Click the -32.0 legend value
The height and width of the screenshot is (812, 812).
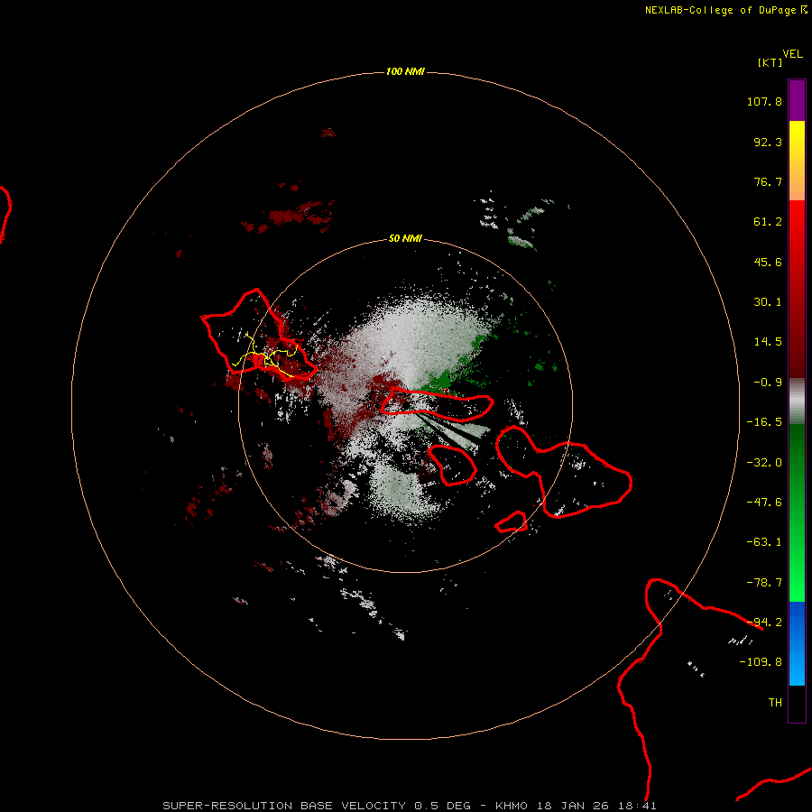(764, 463)
